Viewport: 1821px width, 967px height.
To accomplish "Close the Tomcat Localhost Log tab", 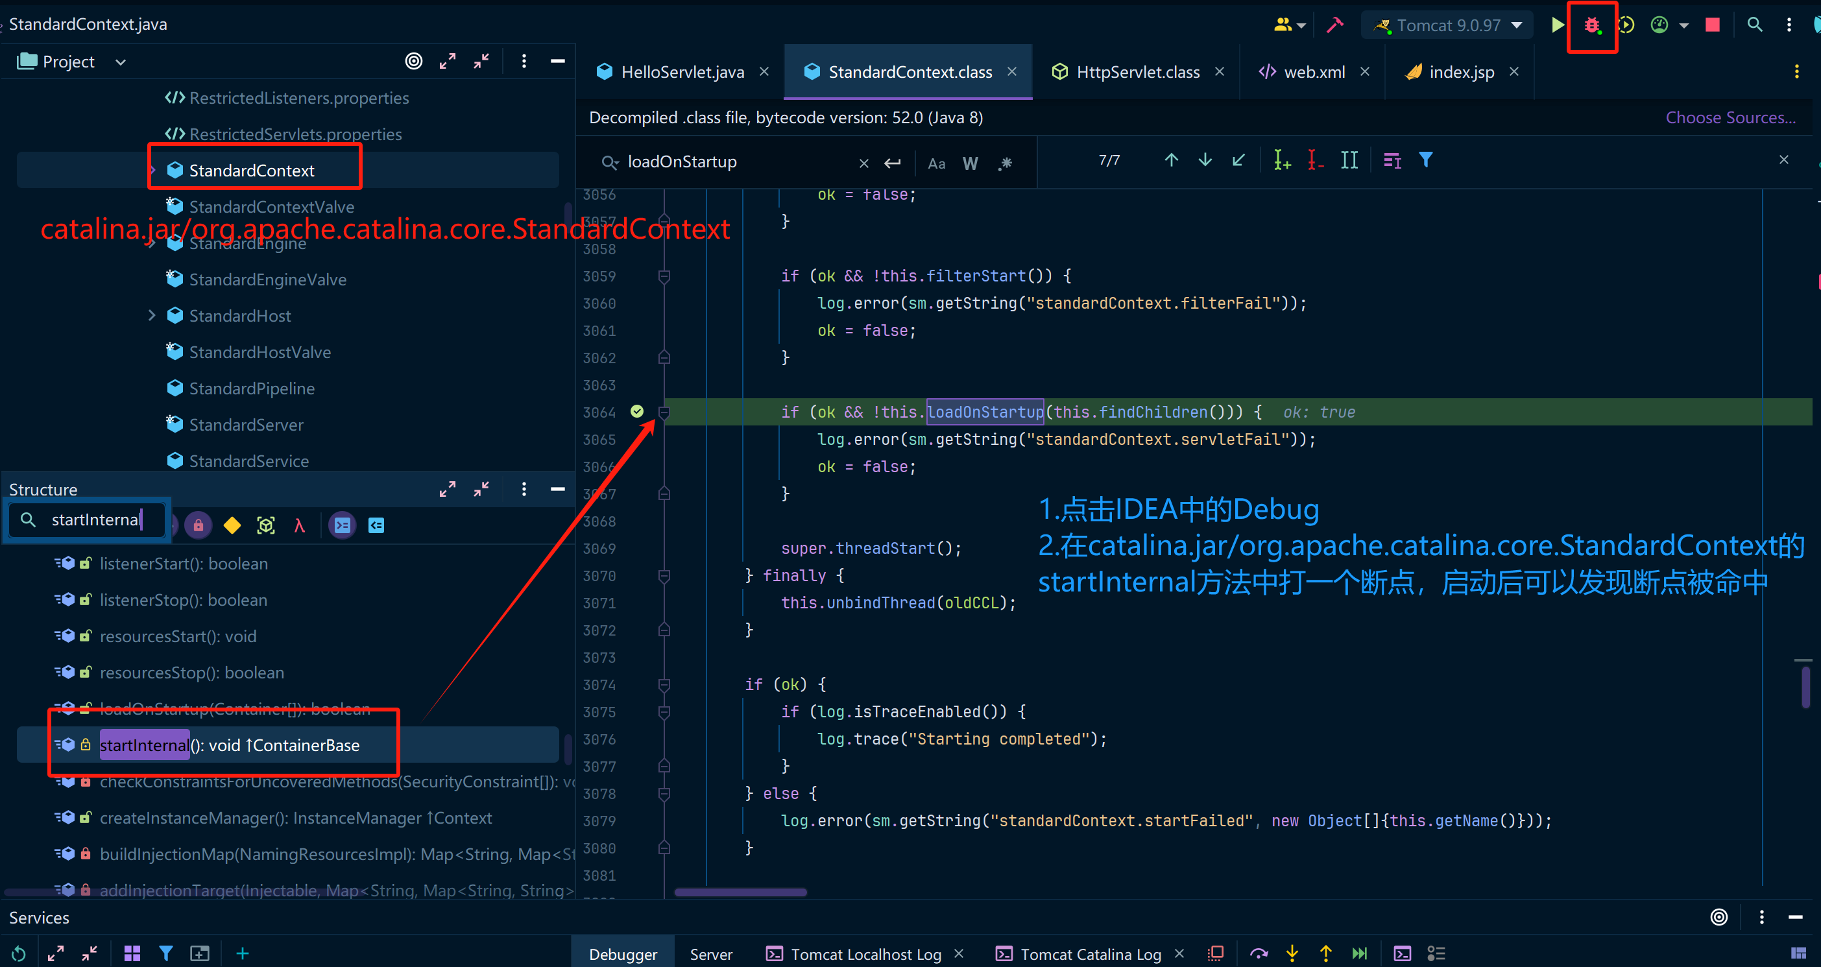I will pyautogui.click(x=959, y=953).
